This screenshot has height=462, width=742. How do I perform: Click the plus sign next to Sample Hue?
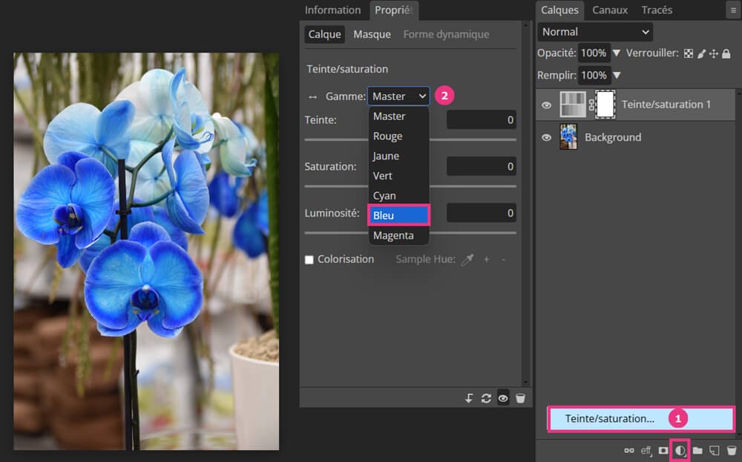point(486,259)
